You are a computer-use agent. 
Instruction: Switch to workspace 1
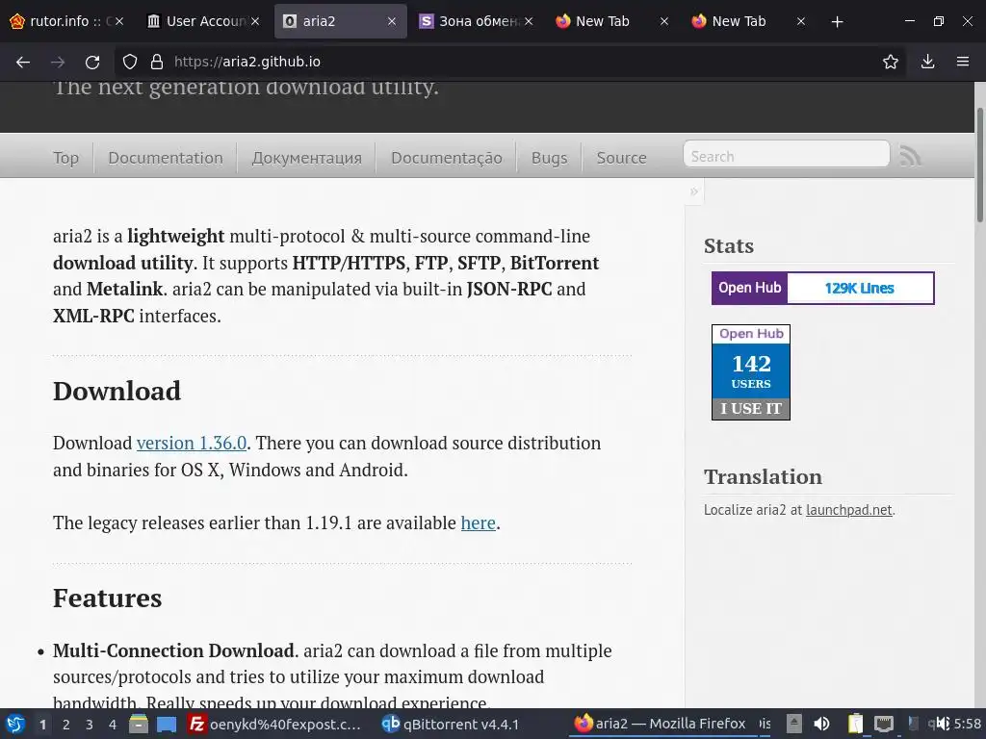click(x=42, y=725)
